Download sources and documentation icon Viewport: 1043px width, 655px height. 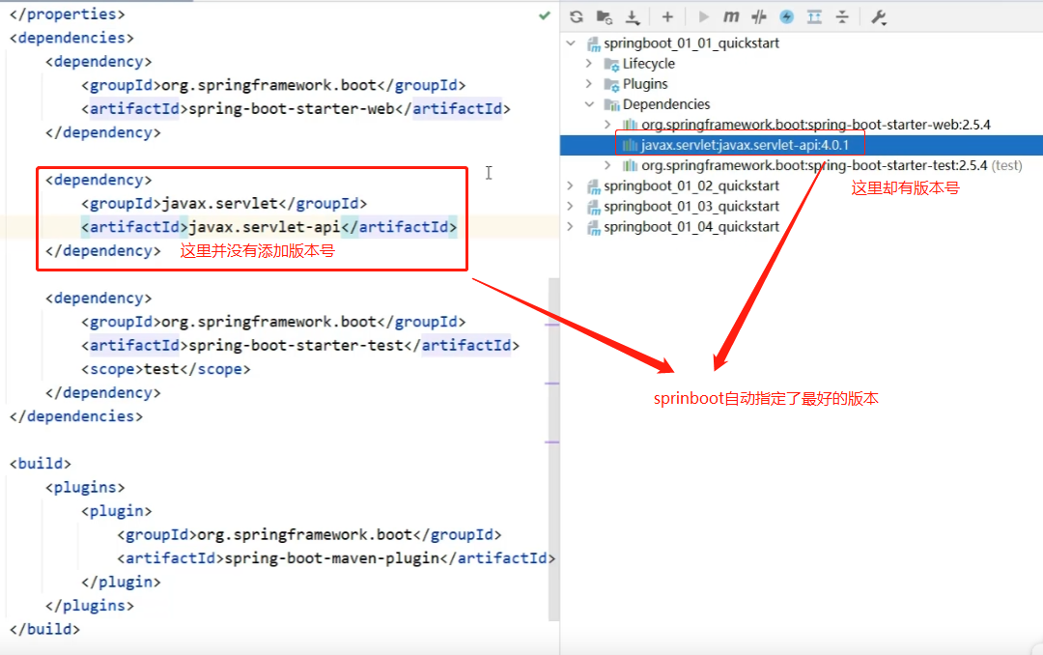[x=633, y=18]
